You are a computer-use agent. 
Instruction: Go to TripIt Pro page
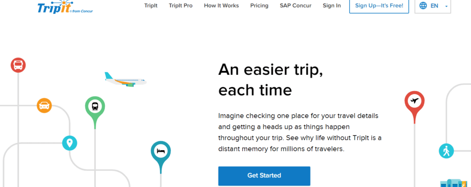[181, 6]
